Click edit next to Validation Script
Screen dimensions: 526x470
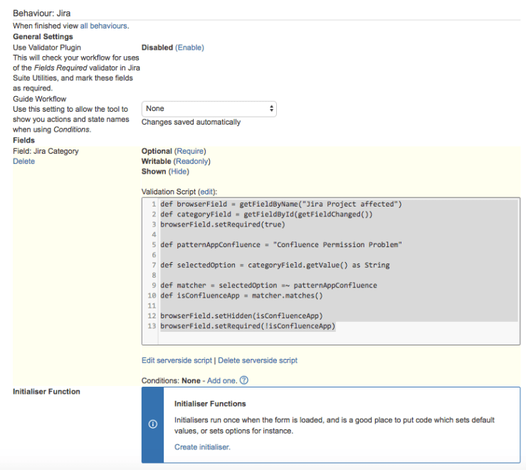(206, 192)
